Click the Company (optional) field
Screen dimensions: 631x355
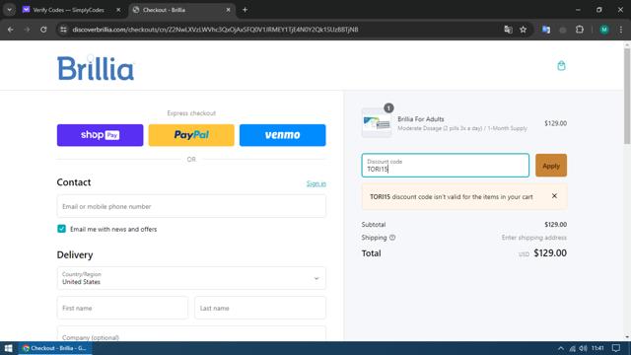coord(191,334)
